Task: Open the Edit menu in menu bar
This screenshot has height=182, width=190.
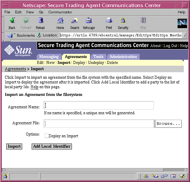Action: click(18, 12)
